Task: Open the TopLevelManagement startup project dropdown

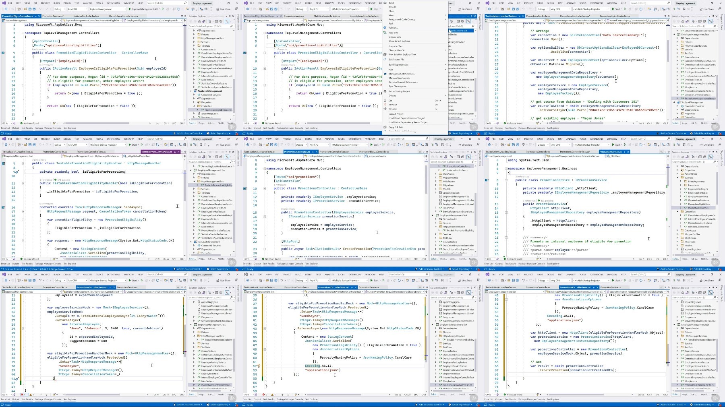Action: point(108,9)
